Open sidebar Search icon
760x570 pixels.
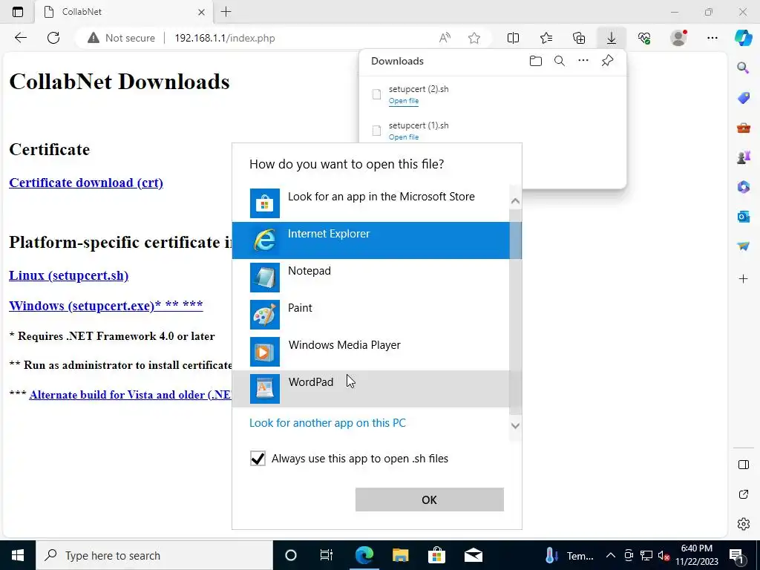pos(743,68)
